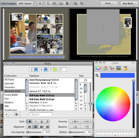Screen dimensions: 139x138
Task: Click down arrow of Typeface scrollbar
Action: 76,109
